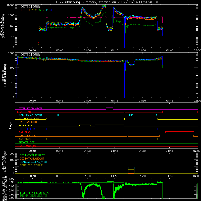
Task: Click DETECTORS: heading in rear segments panel
Action: pyautogui.click(x=30, y=55)
